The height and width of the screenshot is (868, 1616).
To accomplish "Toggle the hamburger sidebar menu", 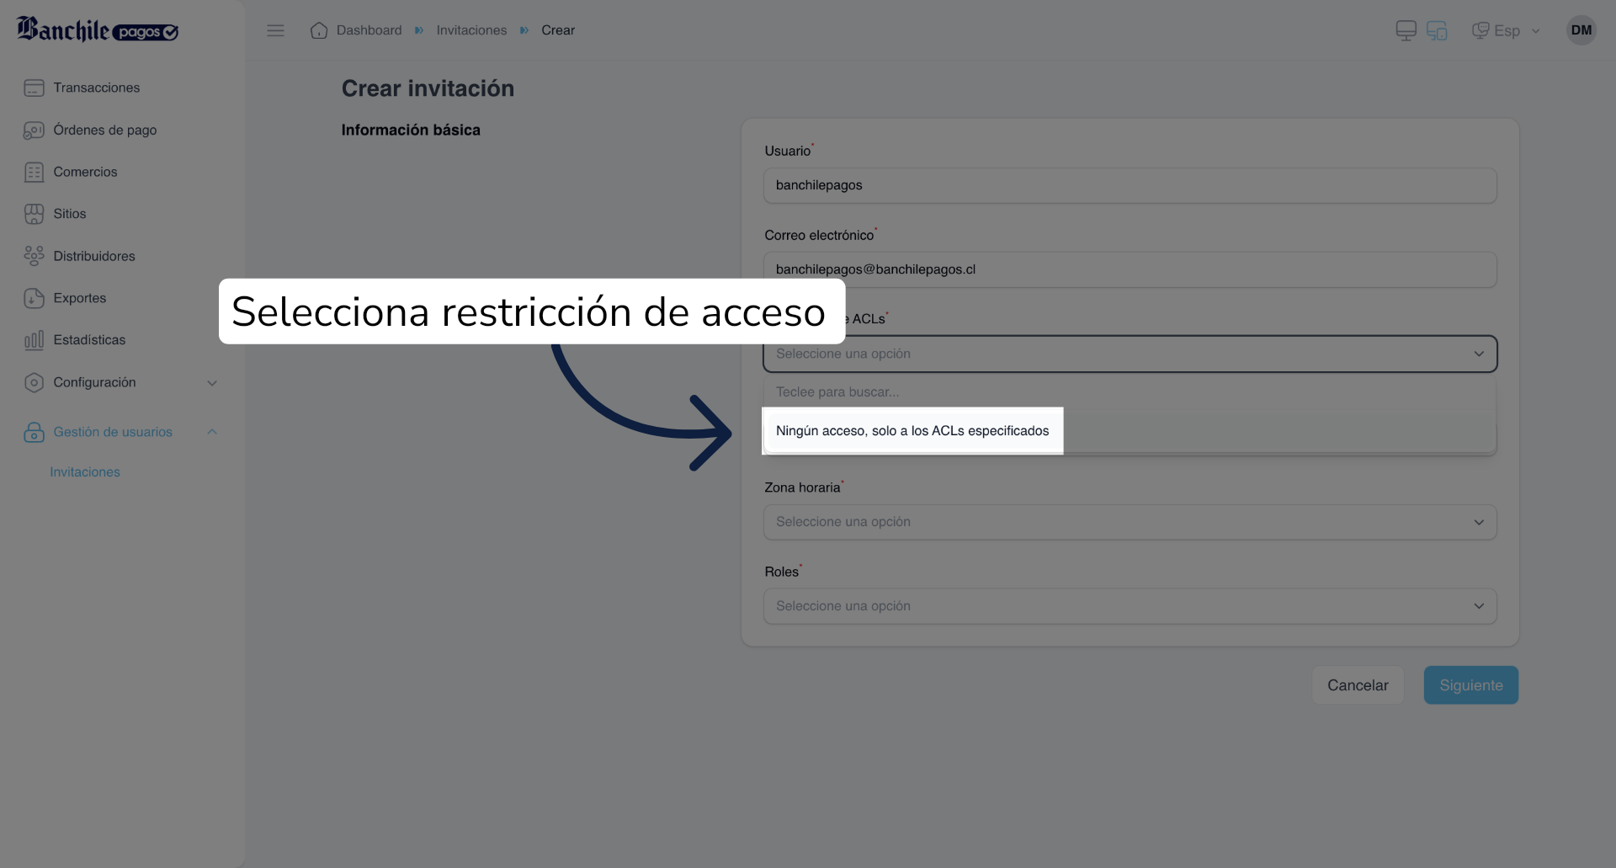I will [x=275, y=30].
